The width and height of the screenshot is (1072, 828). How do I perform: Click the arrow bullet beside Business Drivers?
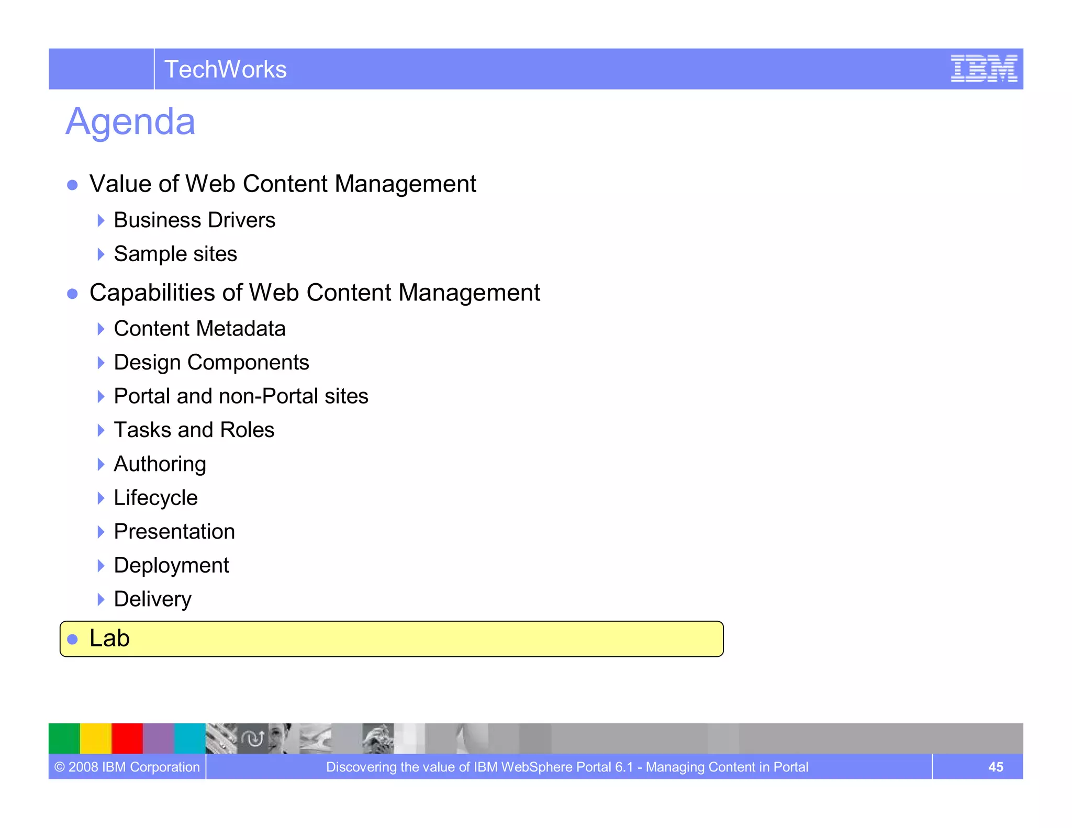pos(101,220)
